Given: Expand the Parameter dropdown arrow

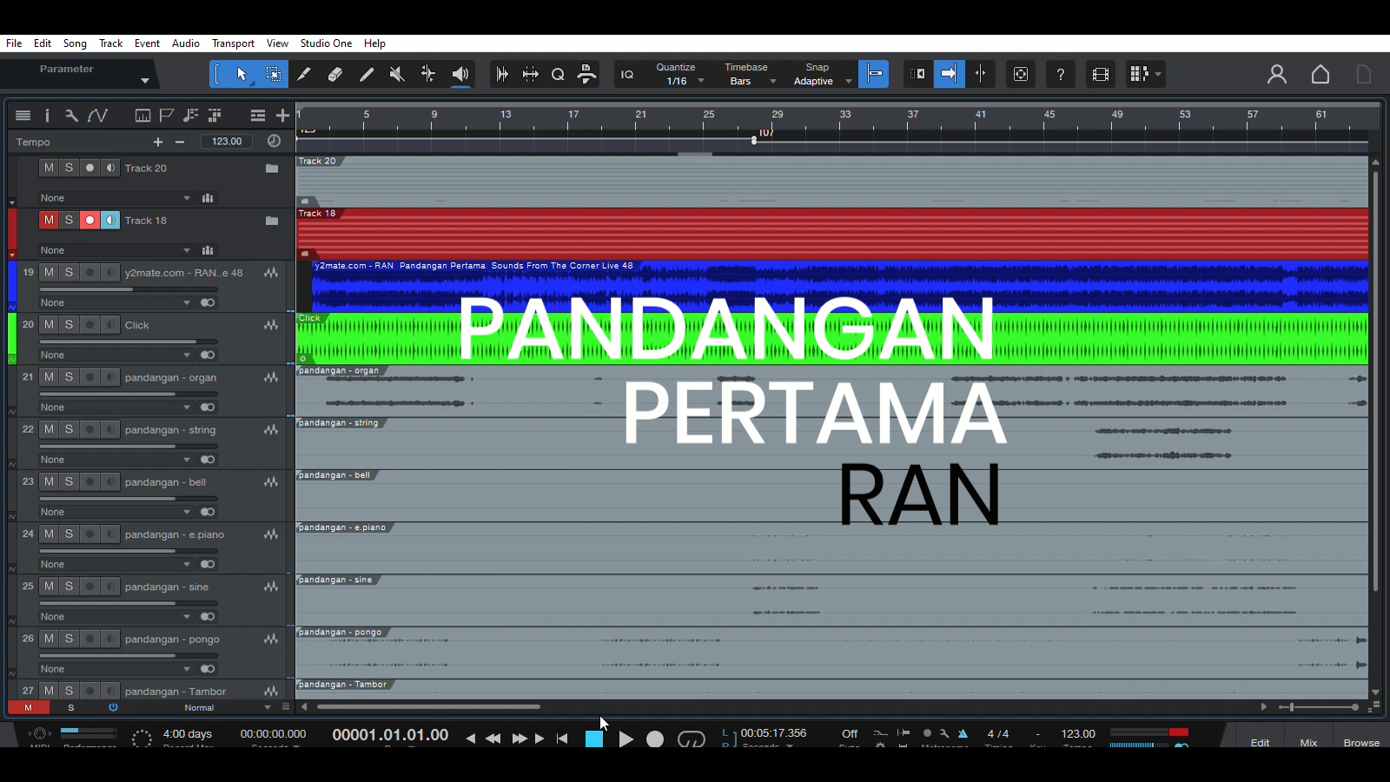Looking at the screenshot, I should pos(145,81).
